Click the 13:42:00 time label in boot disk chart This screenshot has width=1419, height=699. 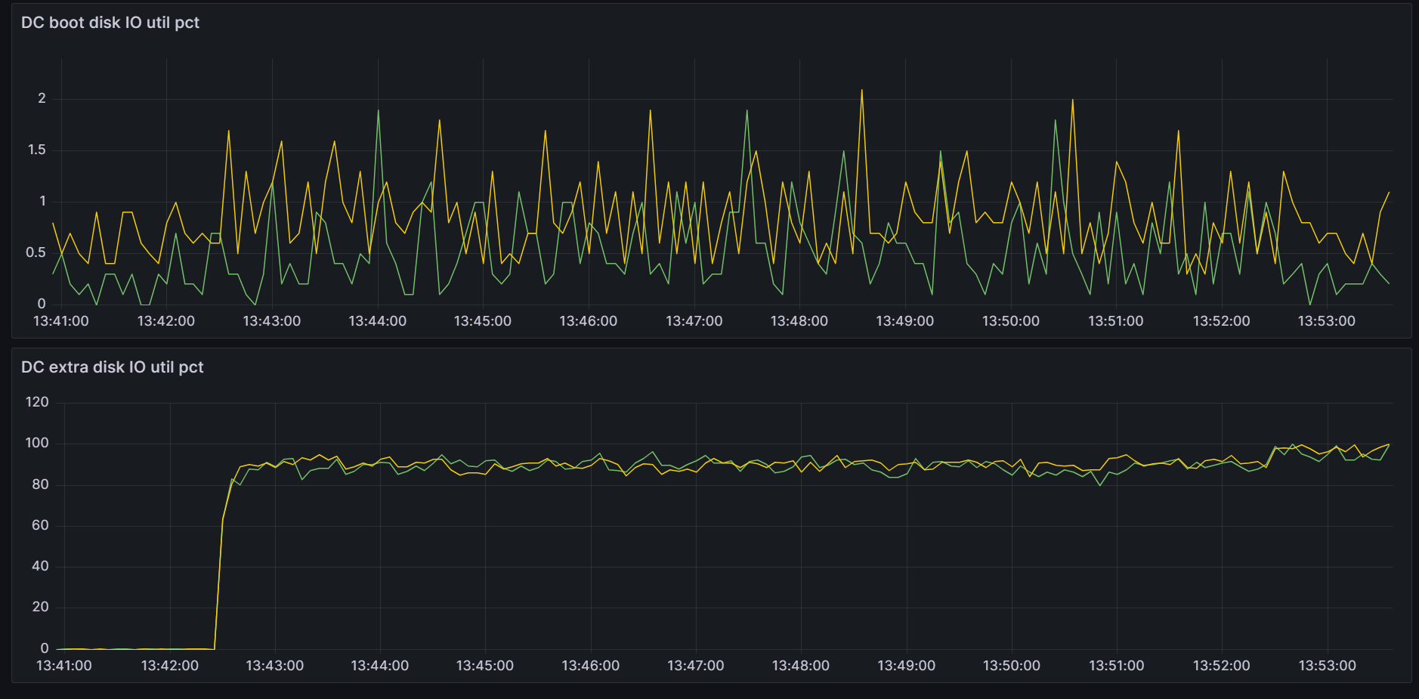point(166,321)
